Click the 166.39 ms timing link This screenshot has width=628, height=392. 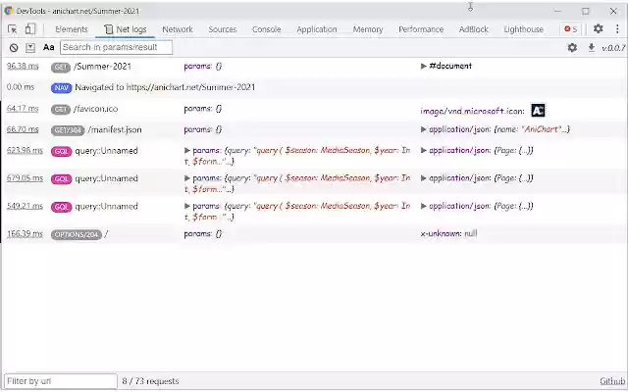25,233
